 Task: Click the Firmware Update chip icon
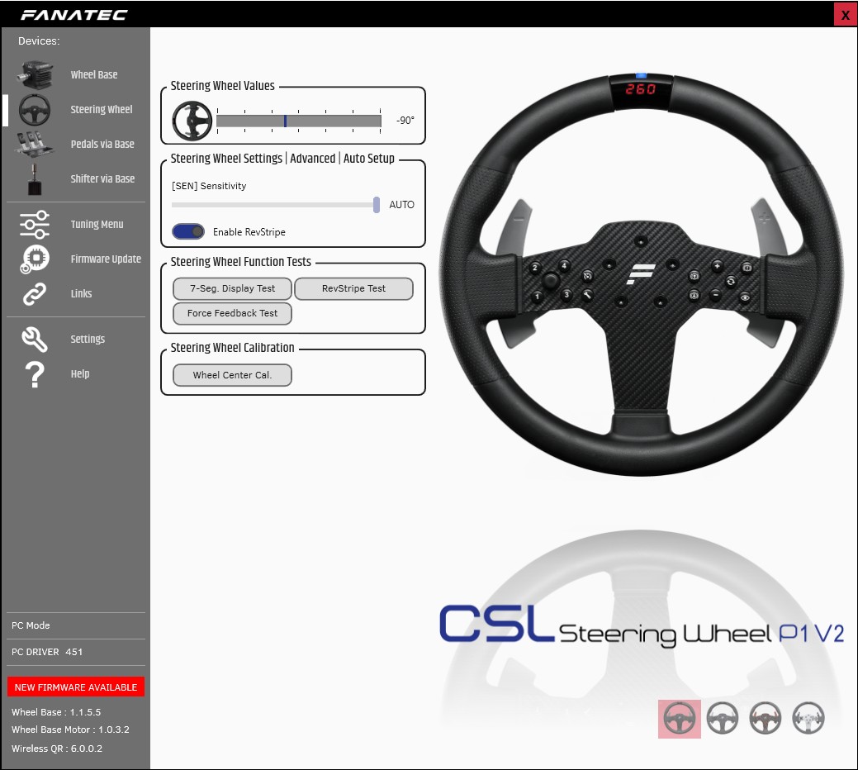(35, 259)
